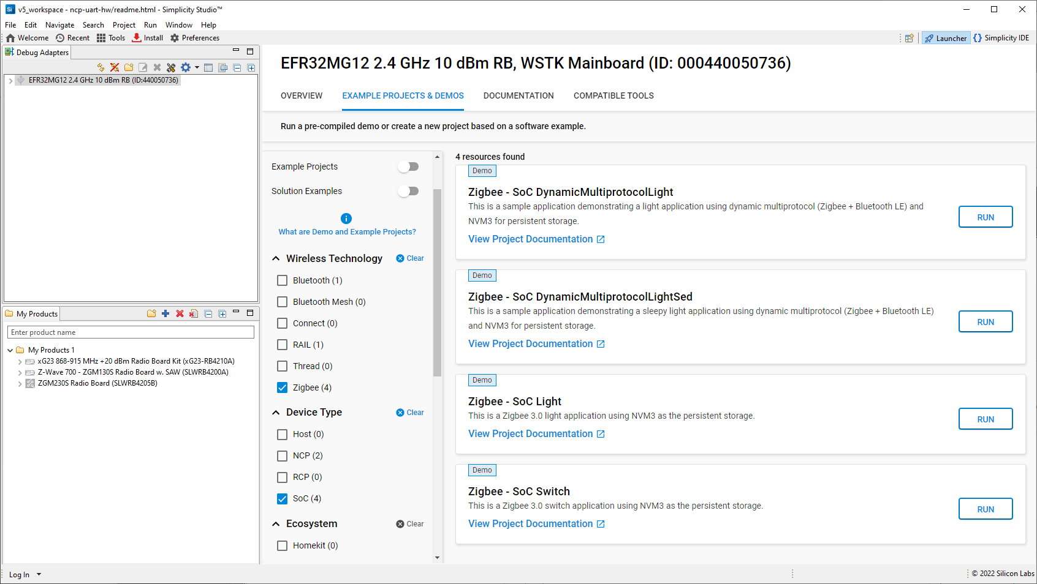Collapse all debug adapters
Image resolution: width=1037 pixels, height=584 pixels.
coord(237,67)
